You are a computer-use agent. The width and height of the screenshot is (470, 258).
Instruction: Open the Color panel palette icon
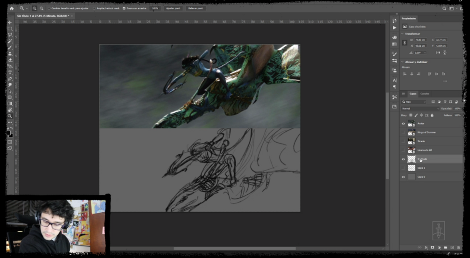(x=394, y=37)
